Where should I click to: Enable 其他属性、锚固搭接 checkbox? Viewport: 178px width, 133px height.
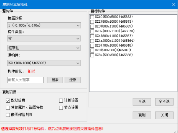(x=8, y=108)
